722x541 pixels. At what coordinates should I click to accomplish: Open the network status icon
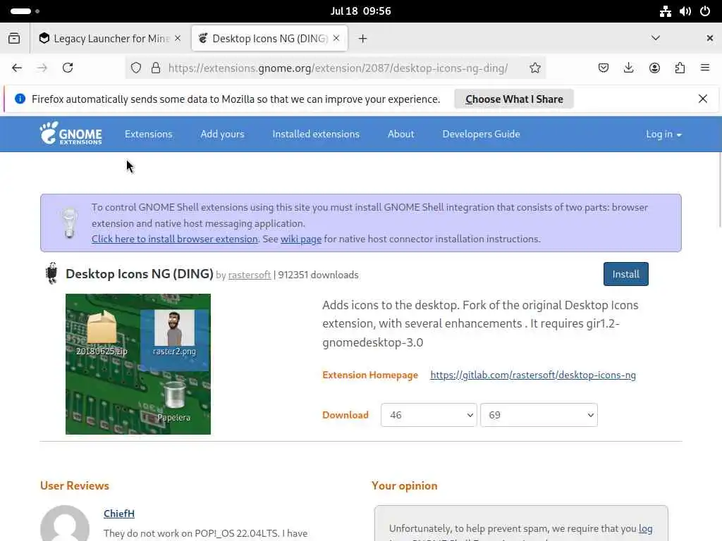click(x=665, y=11)
